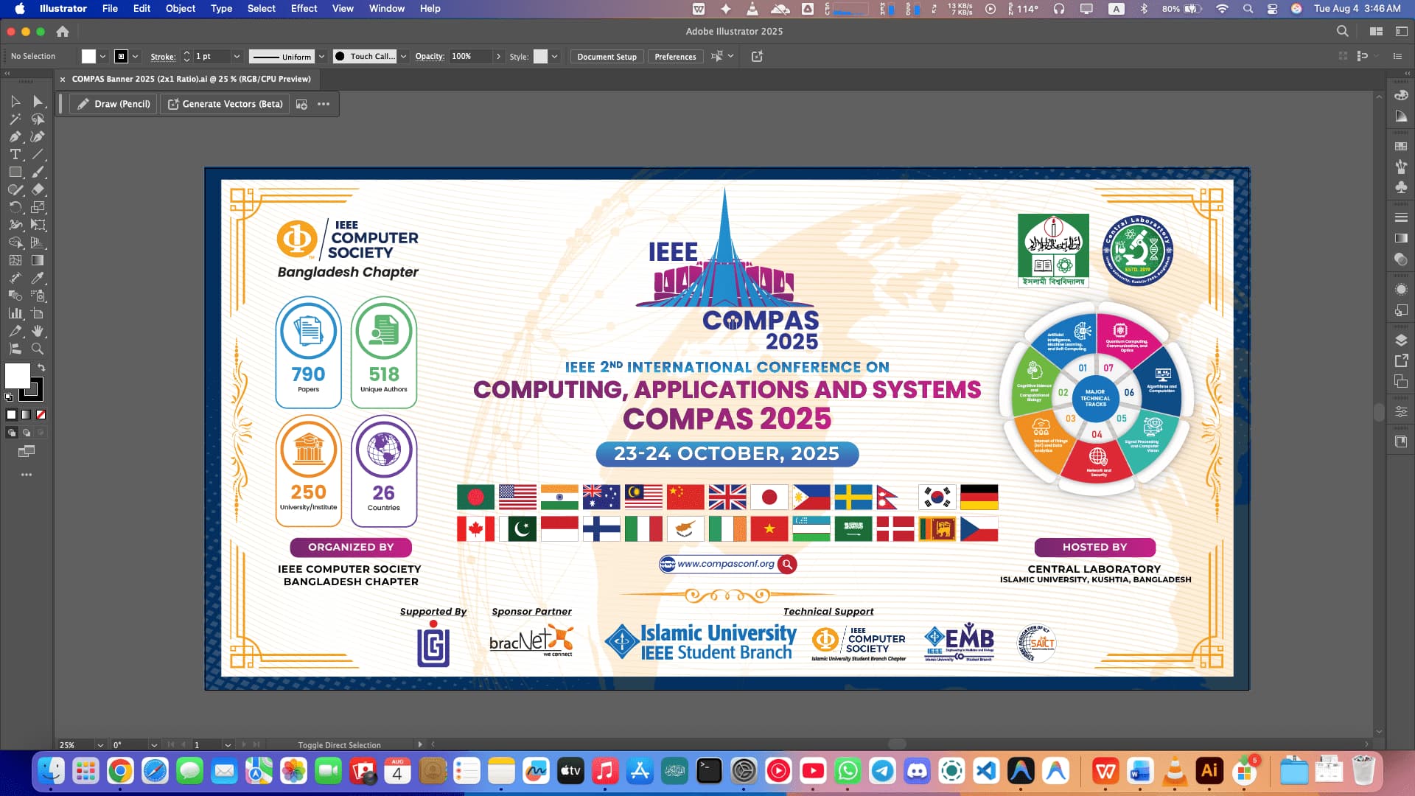The height and width of the screenshot is (796, 1415).
Task: Swap fill and stroke colors
Action: tap(41, 367)
